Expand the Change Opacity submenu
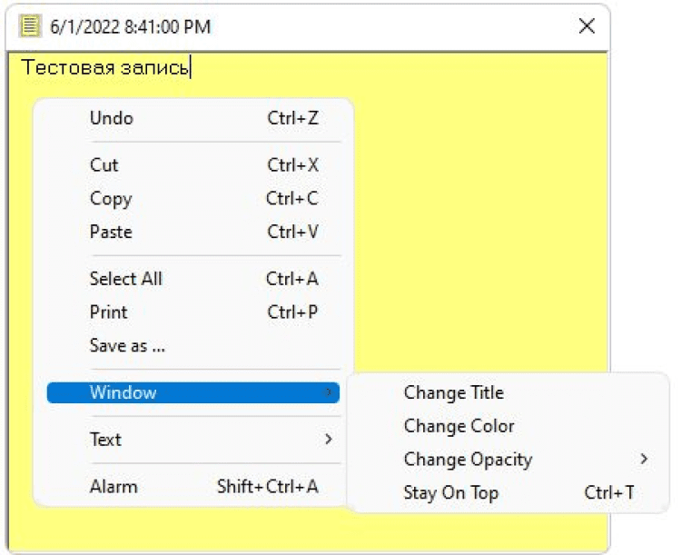This screenshot has height=555, width=681. click(x=468, y=460)
